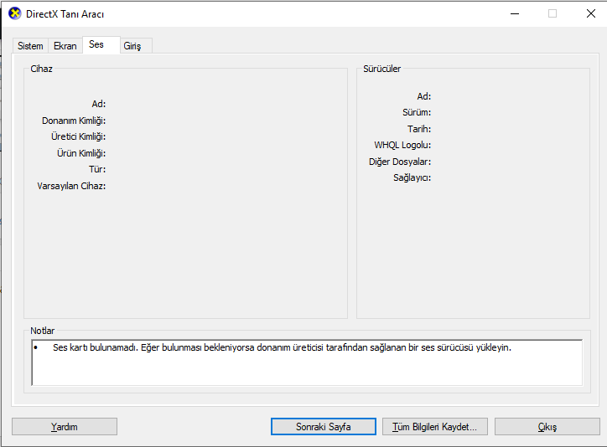Exit with the Çıkış button
607x447 pixels.
pyautogui.click(x=547, y=427)
